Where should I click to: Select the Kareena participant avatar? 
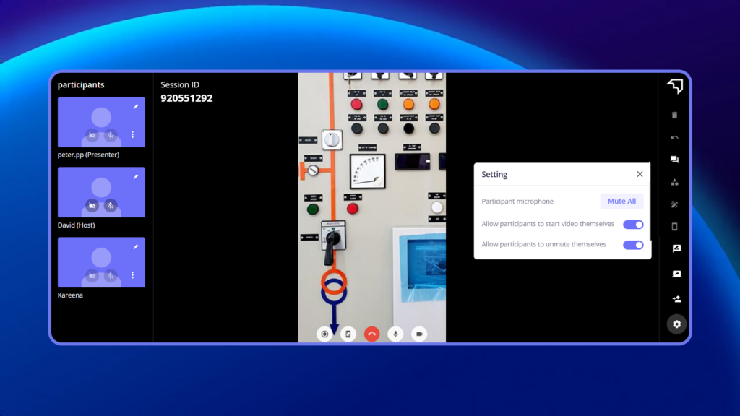click(101, 261)
